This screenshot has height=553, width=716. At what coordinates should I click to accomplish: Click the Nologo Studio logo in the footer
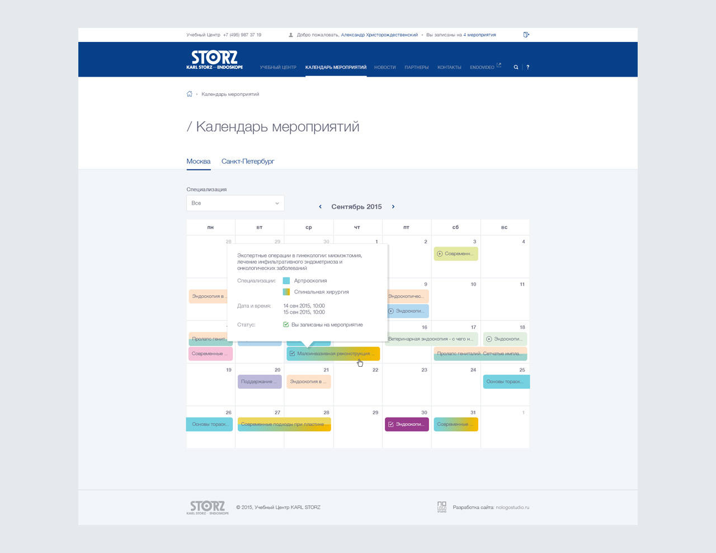coord(442,507)
